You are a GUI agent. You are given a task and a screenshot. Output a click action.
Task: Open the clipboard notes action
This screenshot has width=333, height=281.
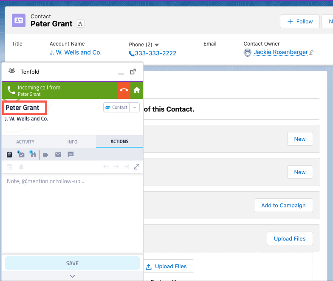(x=9, y=155)
